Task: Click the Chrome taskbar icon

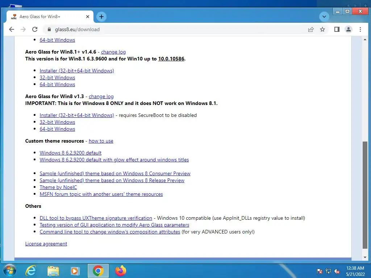Action: click(98, 271)
